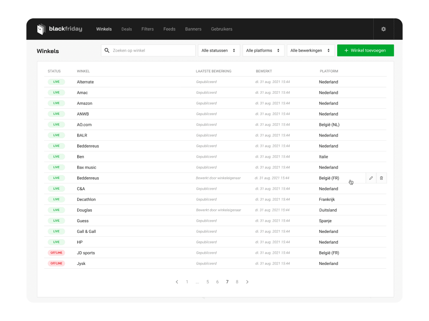This screenshot has width=429, height=321.
Task: Click the blackfriday logo
Action: pos(60,29)
